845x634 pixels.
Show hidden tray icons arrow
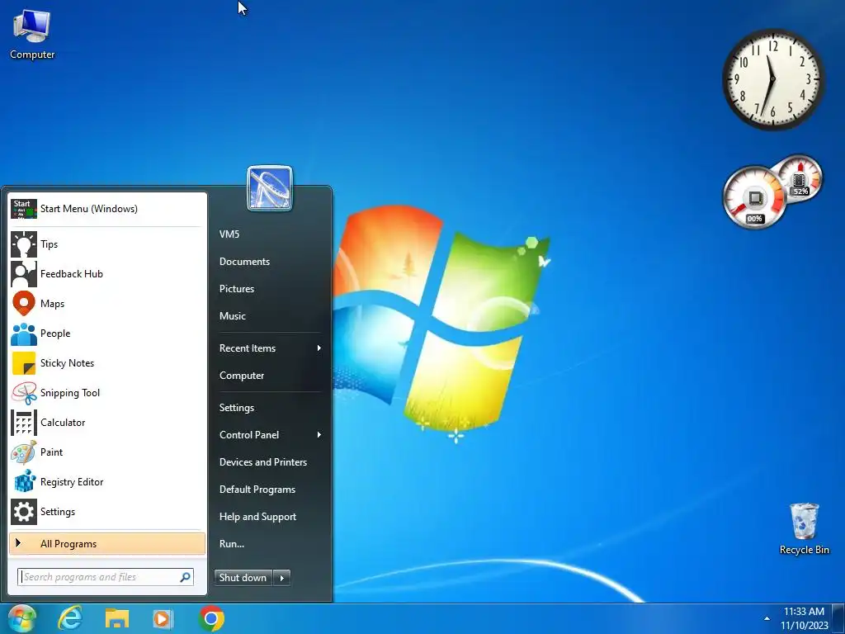[767, 618]
